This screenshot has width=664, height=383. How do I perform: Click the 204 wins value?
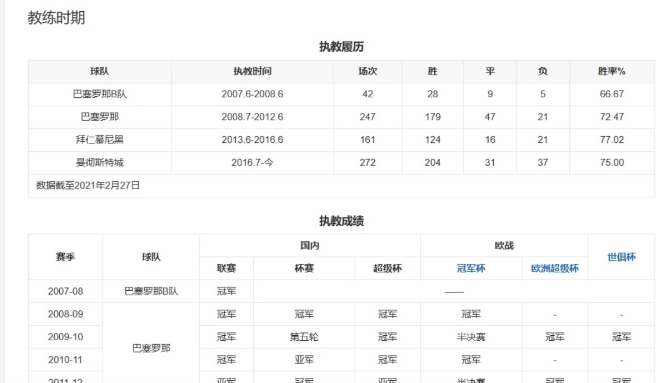coord(433,163)
